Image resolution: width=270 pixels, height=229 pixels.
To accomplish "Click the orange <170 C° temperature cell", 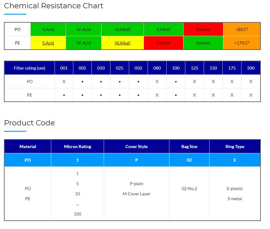I will click(x=242, y=43).
